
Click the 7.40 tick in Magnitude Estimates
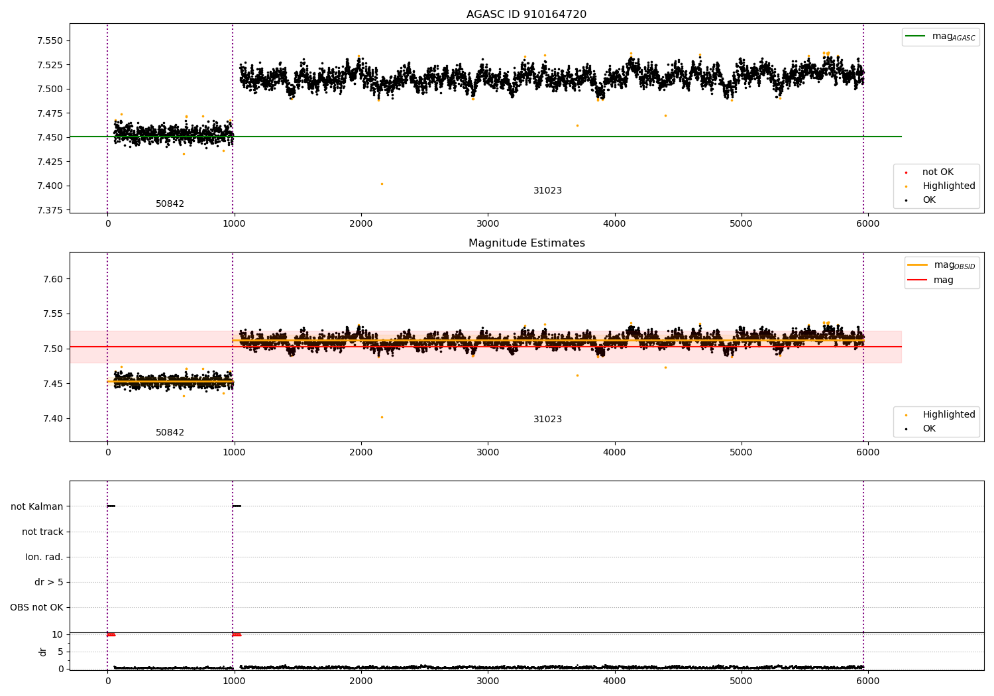point(52,418)
